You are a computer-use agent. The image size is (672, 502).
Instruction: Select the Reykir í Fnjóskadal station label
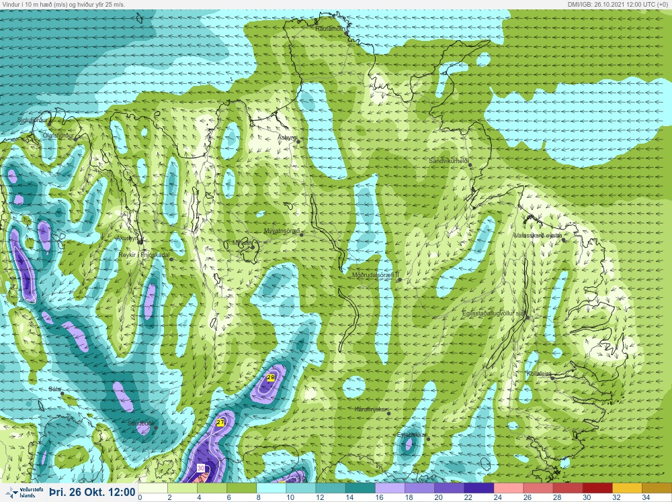coord(144,255)
